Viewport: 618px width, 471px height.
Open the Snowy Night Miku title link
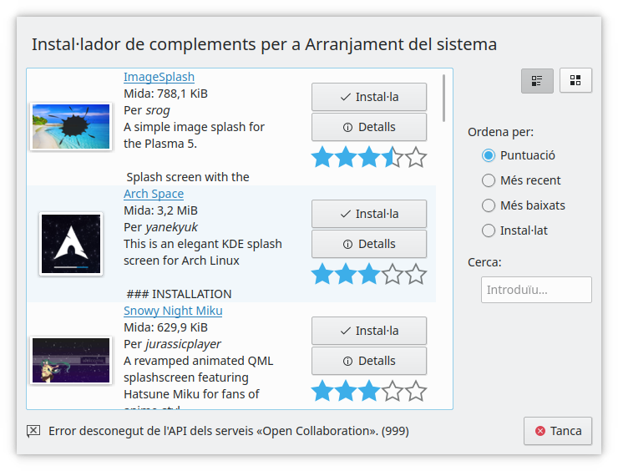pyautogui.click(x=173, y=311)
